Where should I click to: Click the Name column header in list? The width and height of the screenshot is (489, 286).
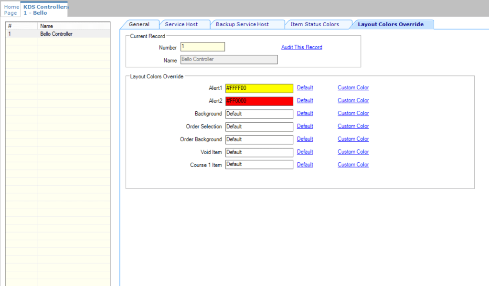[x=74, y=26]
